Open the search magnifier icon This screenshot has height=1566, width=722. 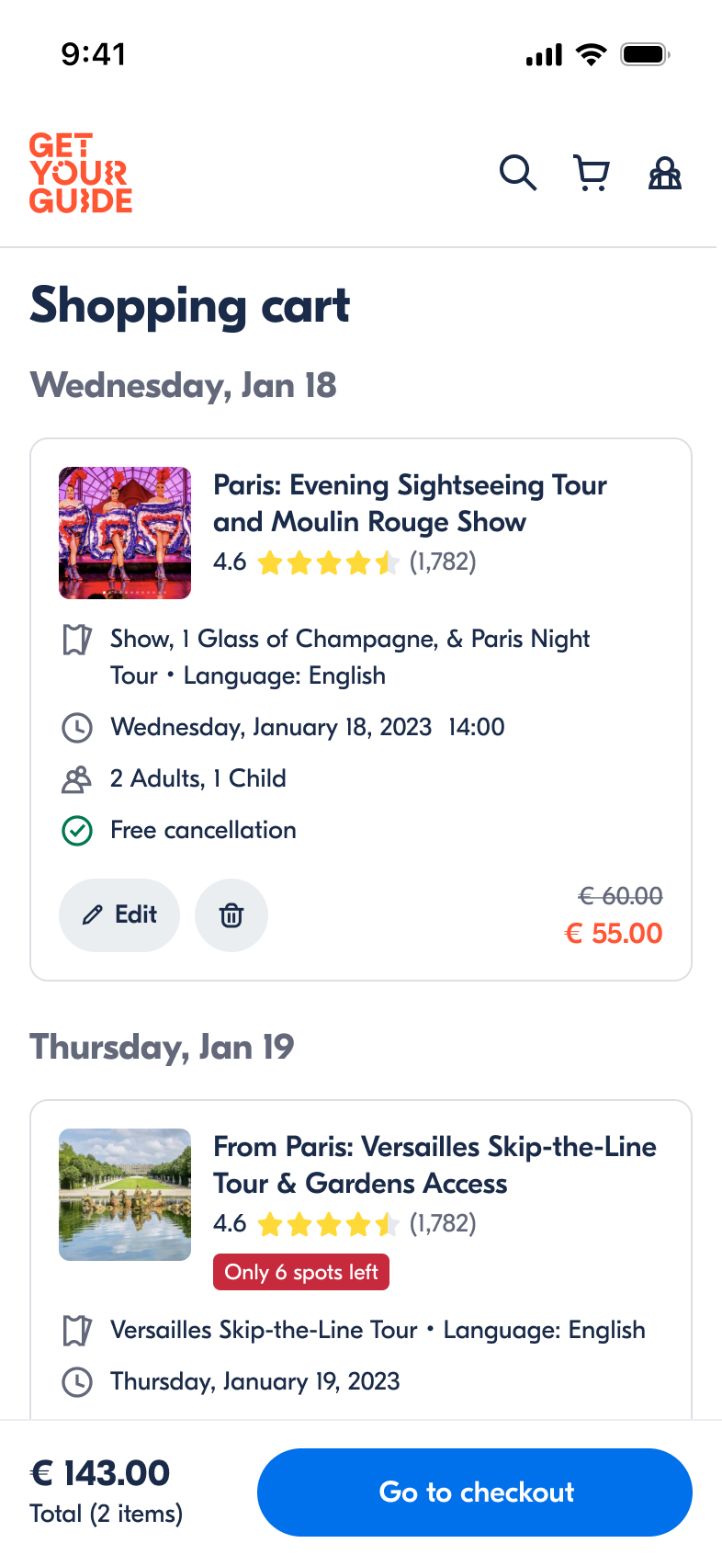click(x=518, y=173)
